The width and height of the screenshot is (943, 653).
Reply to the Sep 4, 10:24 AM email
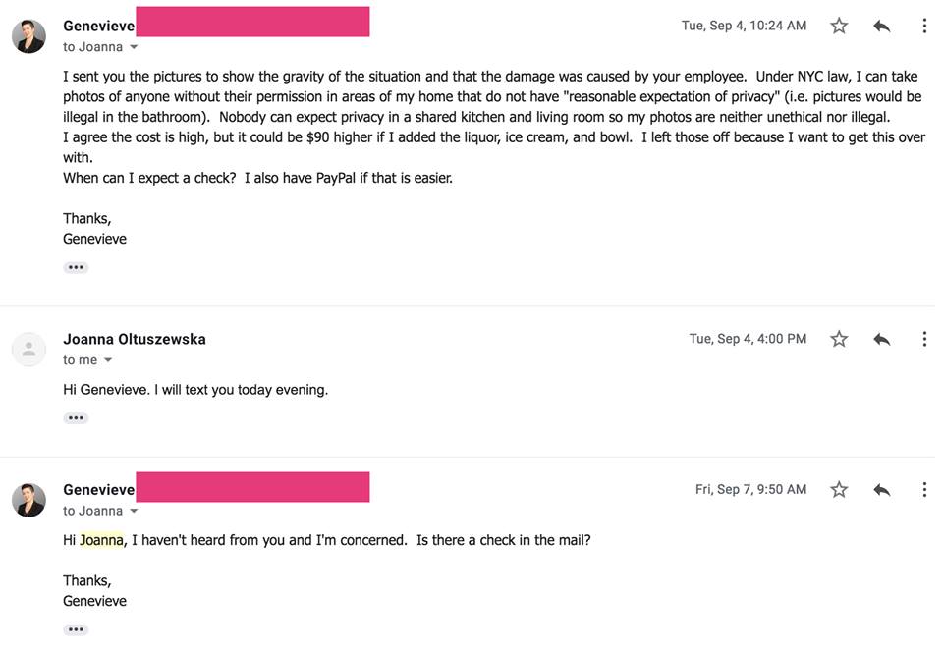click(x=881, y=27)
